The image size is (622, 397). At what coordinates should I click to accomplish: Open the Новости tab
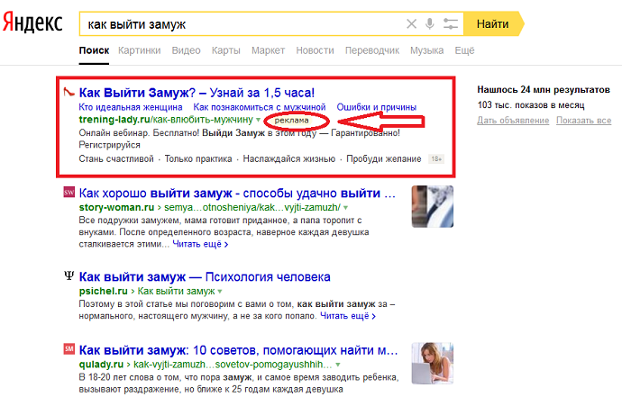(314, 50)
